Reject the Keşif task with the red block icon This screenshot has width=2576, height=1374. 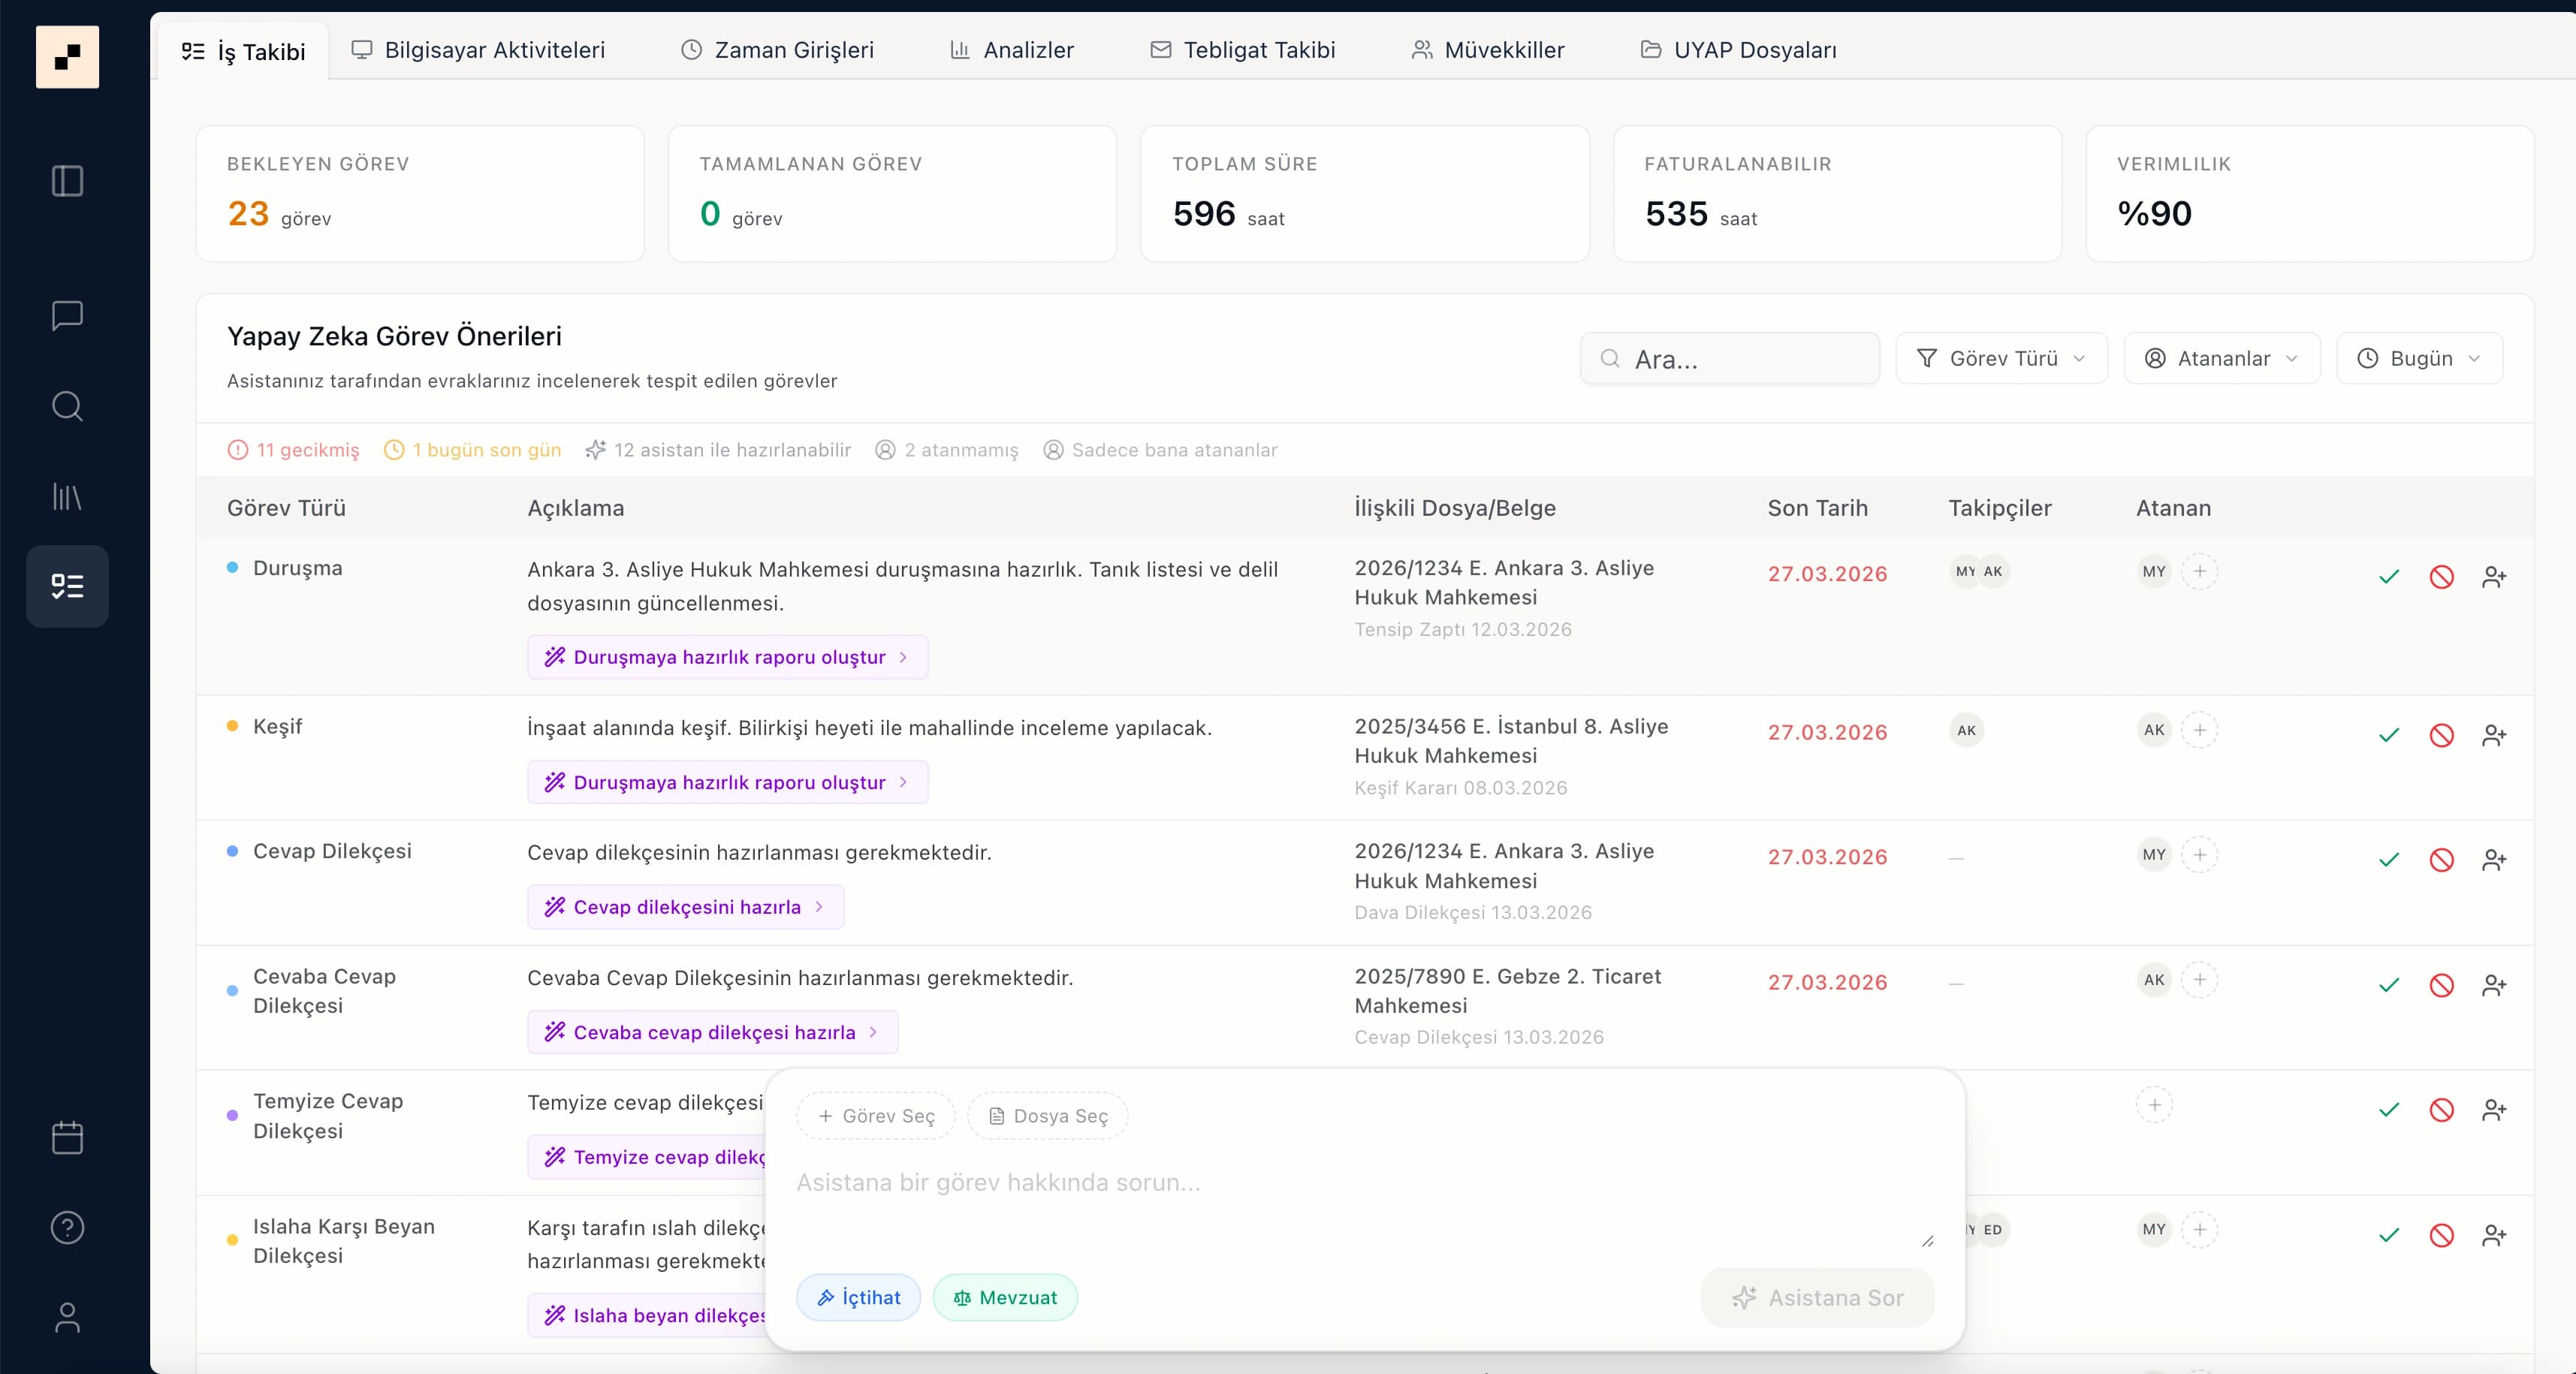coord(2441,735)
